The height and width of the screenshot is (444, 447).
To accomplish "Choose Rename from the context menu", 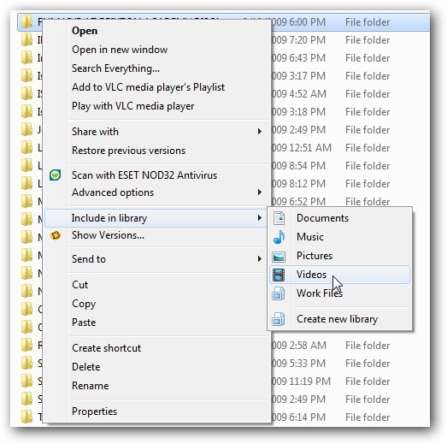I will coord(90,386).
